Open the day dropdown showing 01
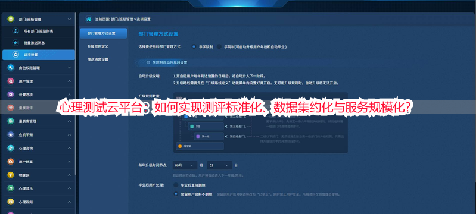The image size is (476, 214). click(x=219, y=165)
